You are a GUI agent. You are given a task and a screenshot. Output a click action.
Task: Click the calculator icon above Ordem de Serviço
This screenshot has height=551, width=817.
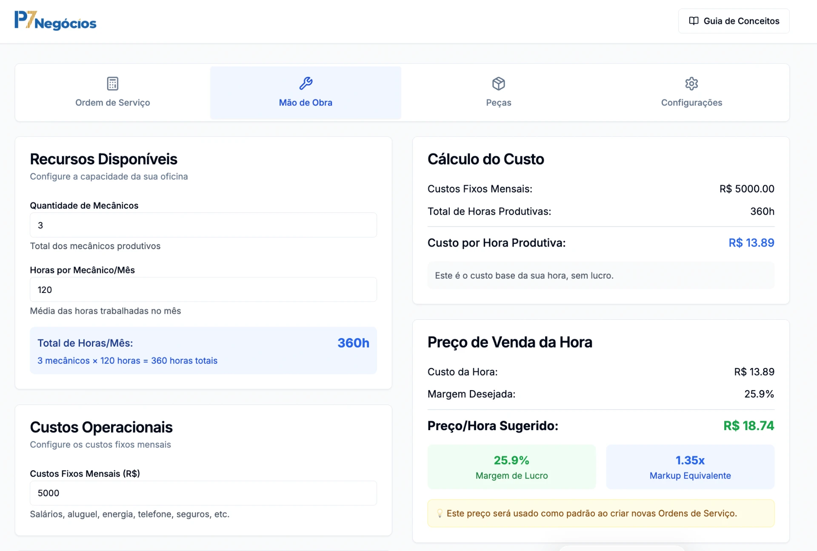click(113, 83)
